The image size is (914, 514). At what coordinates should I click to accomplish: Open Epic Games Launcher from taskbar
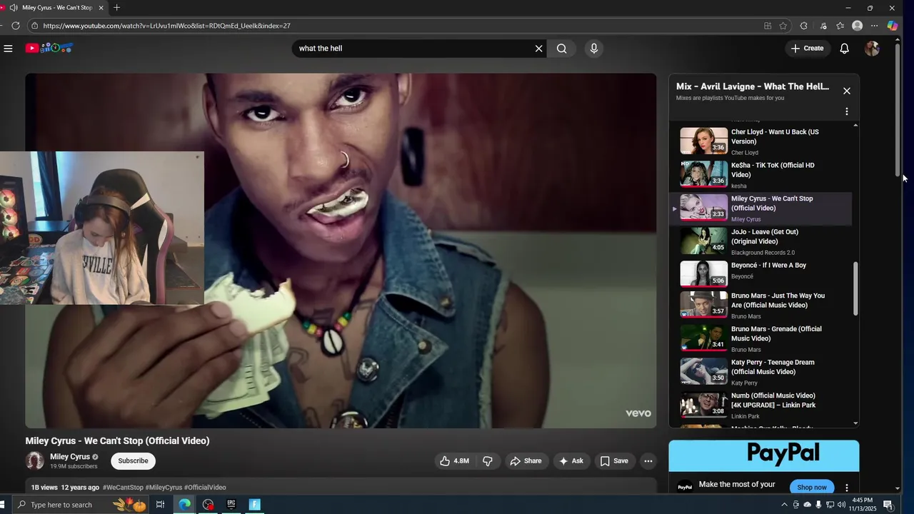(231, 505)
